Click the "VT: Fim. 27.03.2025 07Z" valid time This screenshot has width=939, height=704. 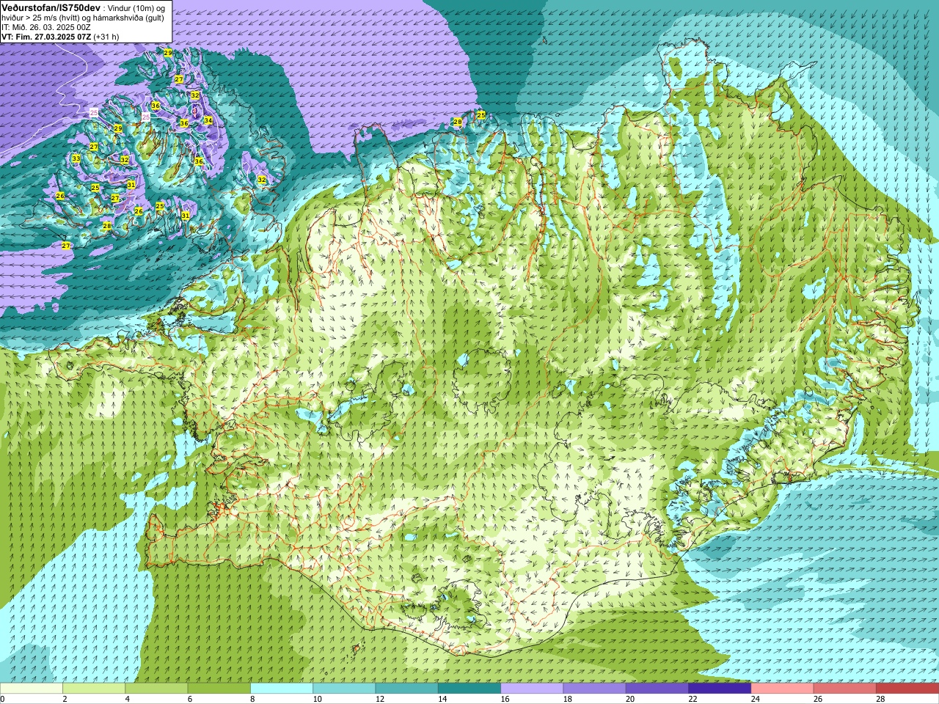pos(45,36)
